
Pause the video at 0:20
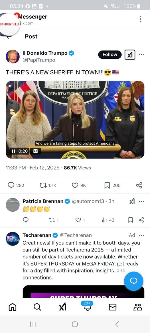coord(13,151)
